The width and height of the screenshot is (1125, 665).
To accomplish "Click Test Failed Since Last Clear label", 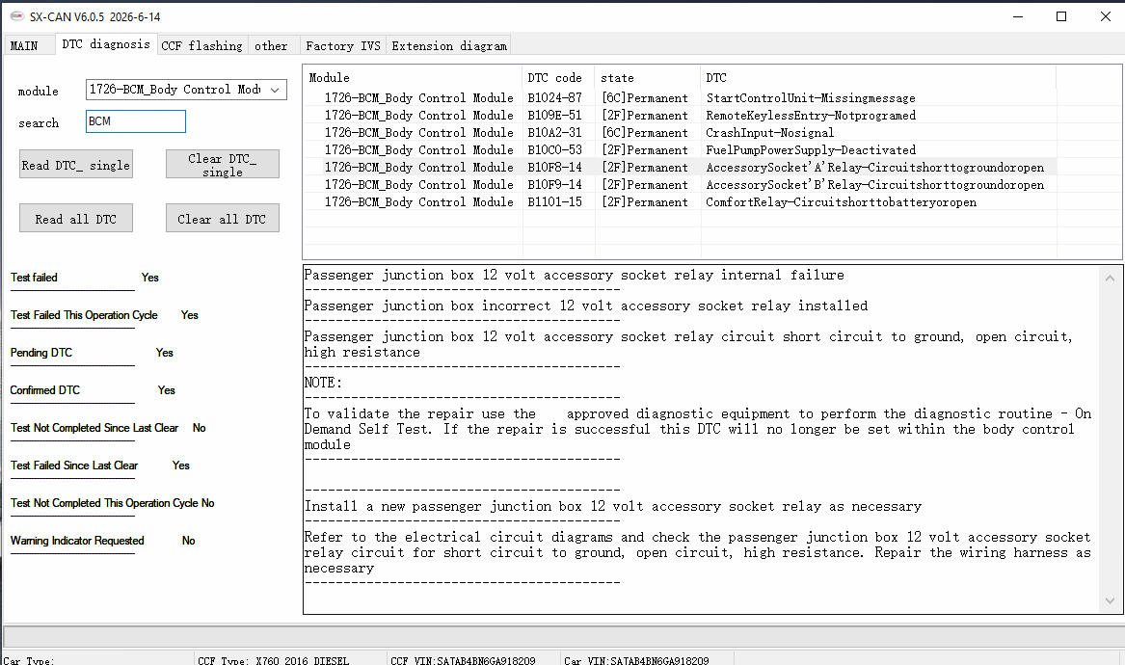I will coord(74,465).
